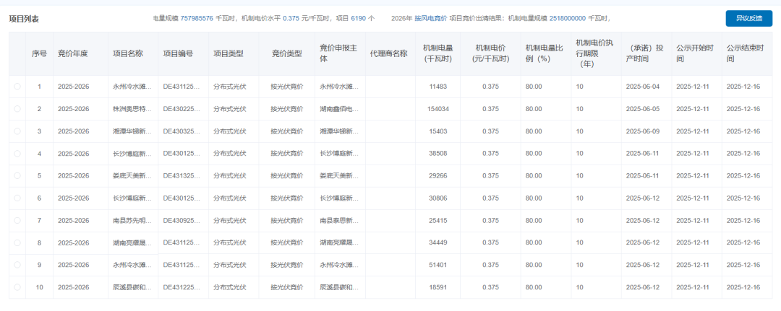Click 申报主体 cell 南县泰思新...
The height and width of the screenshot is (311, 781).
pyautogui.click(x=338, y=220)
